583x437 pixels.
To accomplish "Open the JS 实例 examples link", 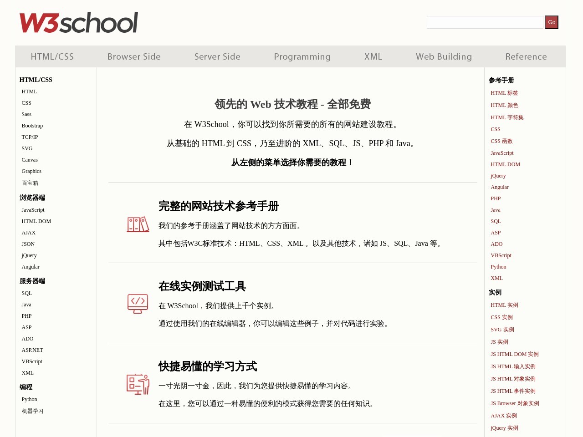I will [499, 342].
